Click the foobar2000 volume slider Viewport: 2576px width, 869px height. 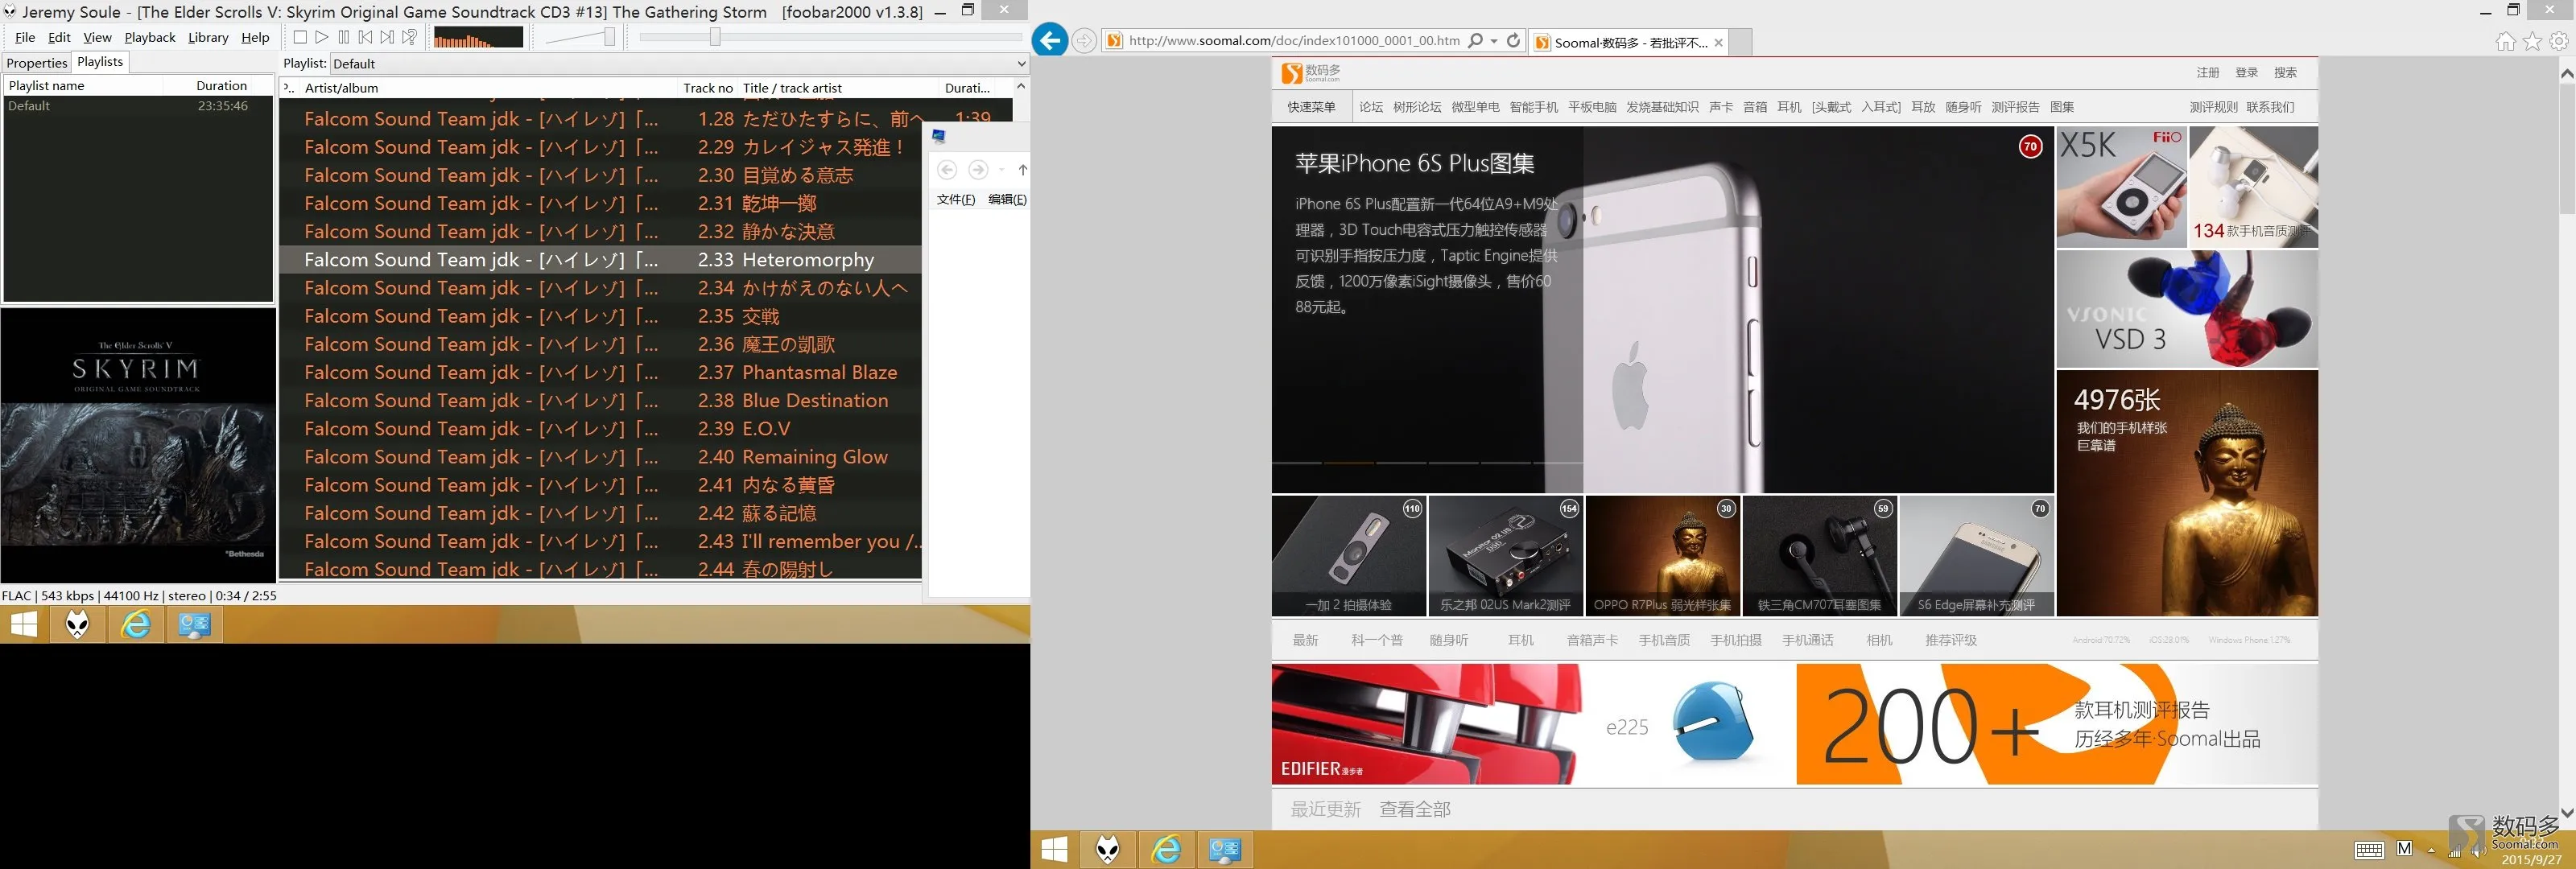580,37
